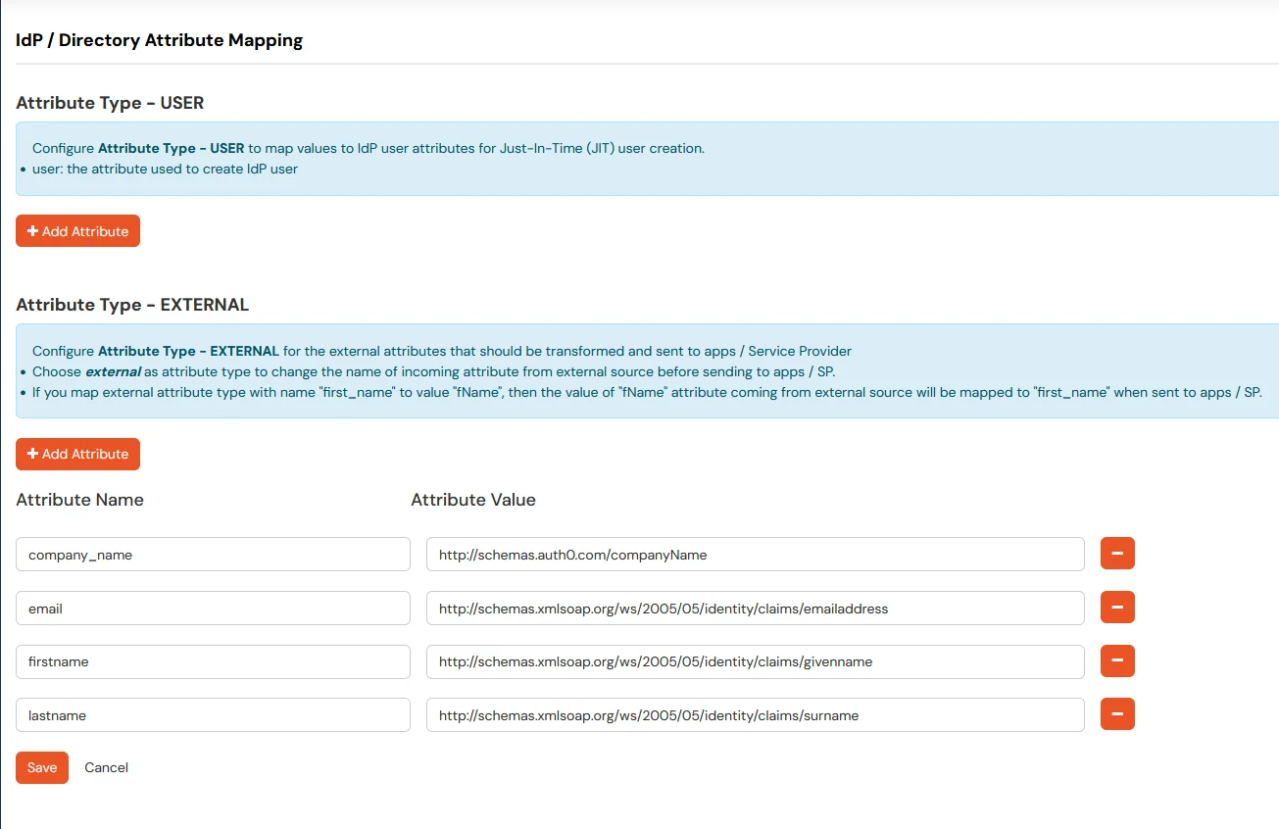This screenshot has height=829, width=1279.
Task: Click the firstname attribute name field
Action: (212, 661)
